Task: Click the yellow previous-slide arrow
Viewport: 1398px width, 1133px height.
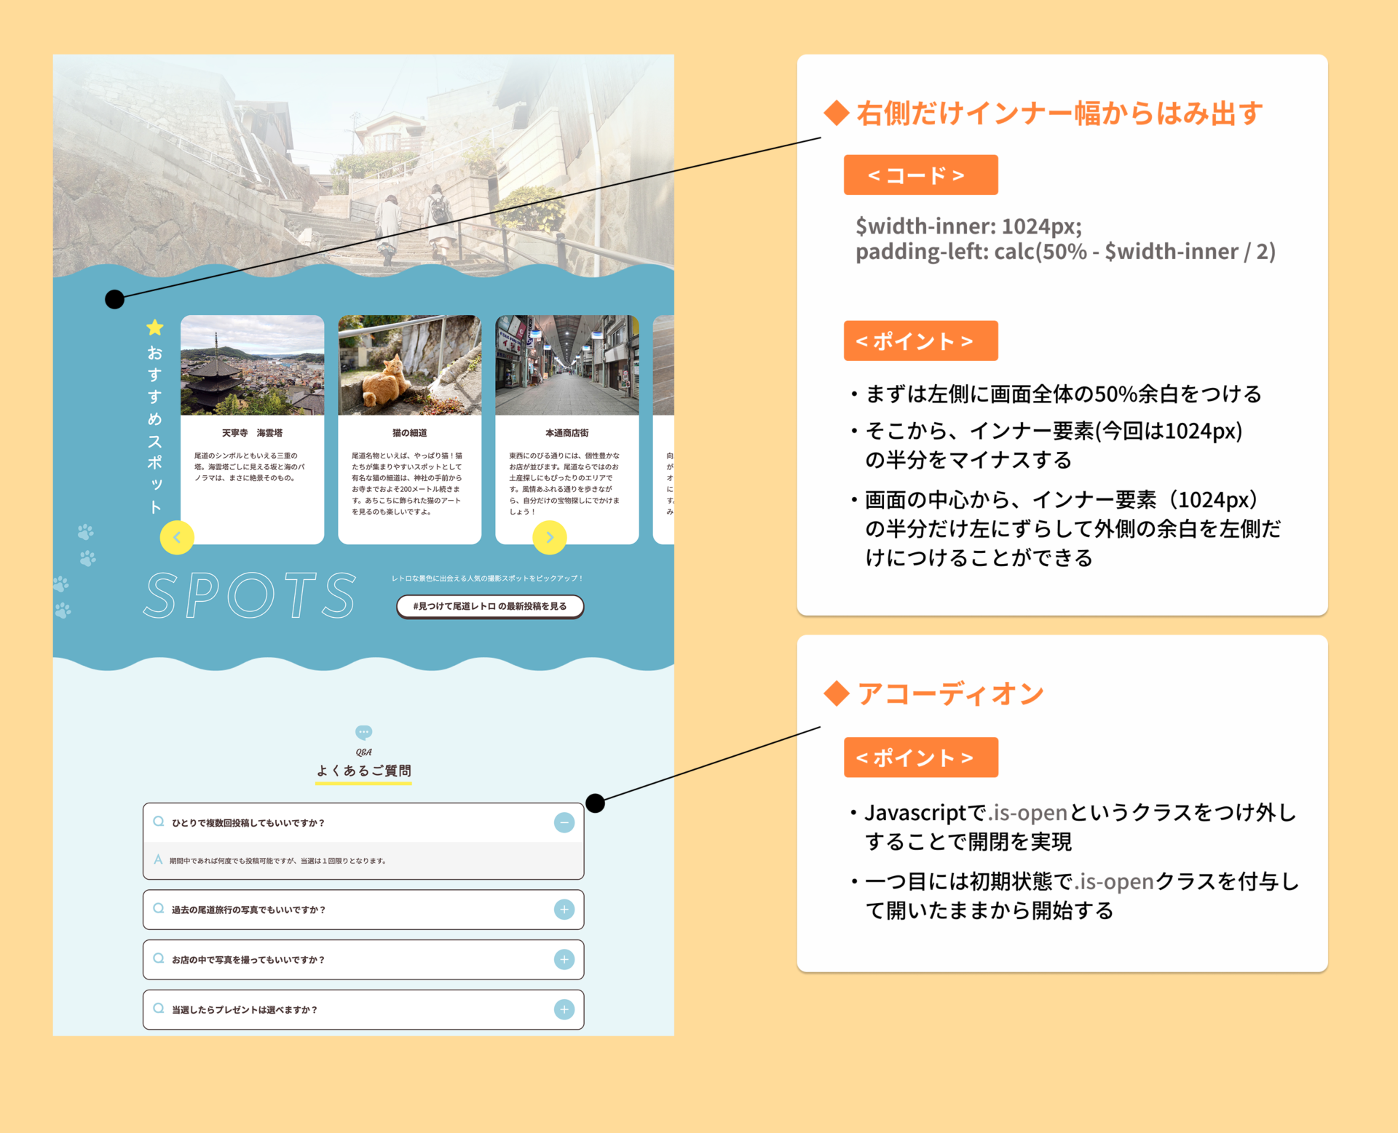Action: pos(176,538)
